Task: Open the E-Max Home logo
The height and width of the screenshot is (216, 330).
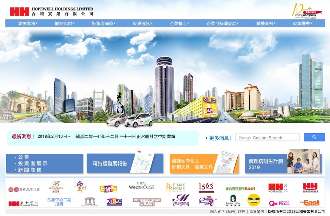Action: tap(175, 187)
